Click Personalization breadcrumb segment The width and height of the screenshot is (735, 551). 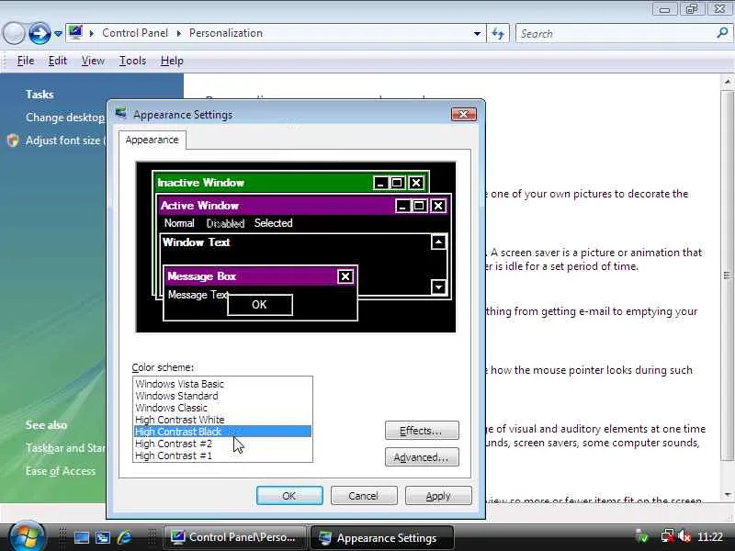[225, 33]
